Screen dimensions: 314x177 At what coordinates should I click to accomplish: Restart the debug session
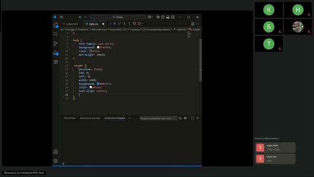click(x=134, y=24)
